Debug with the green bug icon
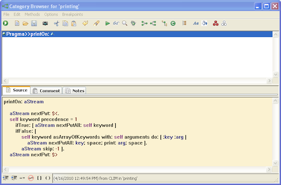This screenshot has width=281, height=185. [133, 23]
